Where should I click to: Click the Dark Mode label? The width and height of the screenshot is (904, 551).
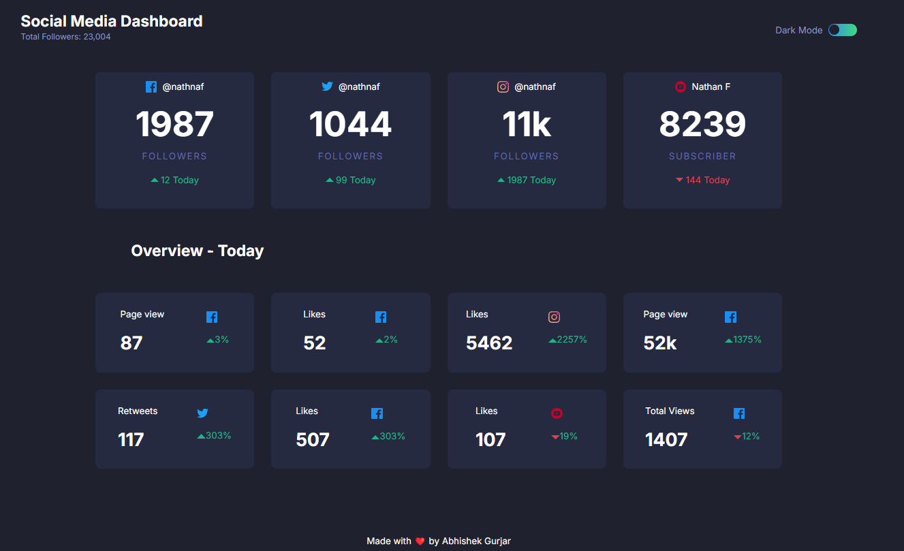pos(798,30)
